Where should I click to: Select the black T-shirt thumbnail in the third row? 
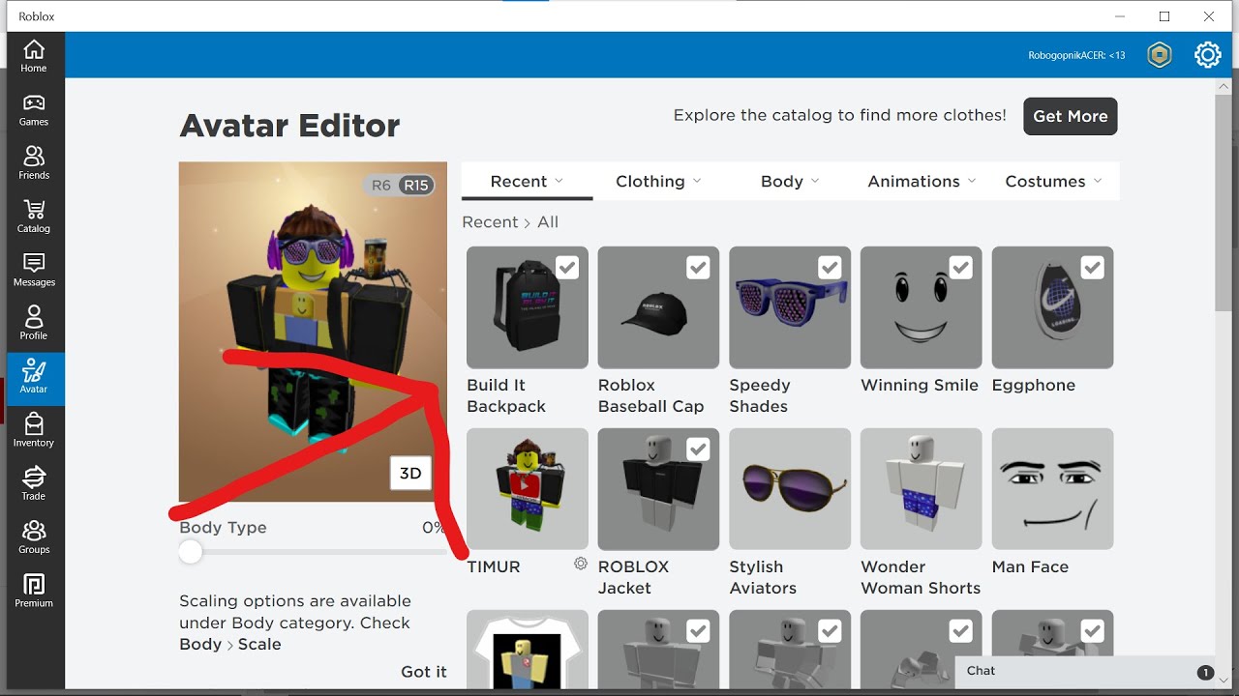pyautogui.click(x=528, y=648)
